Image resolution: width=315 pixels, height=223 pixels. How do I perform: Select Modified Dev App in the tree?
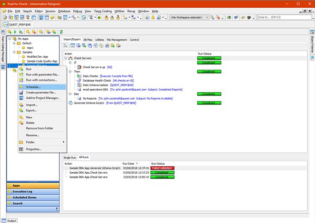coord(37,57)
